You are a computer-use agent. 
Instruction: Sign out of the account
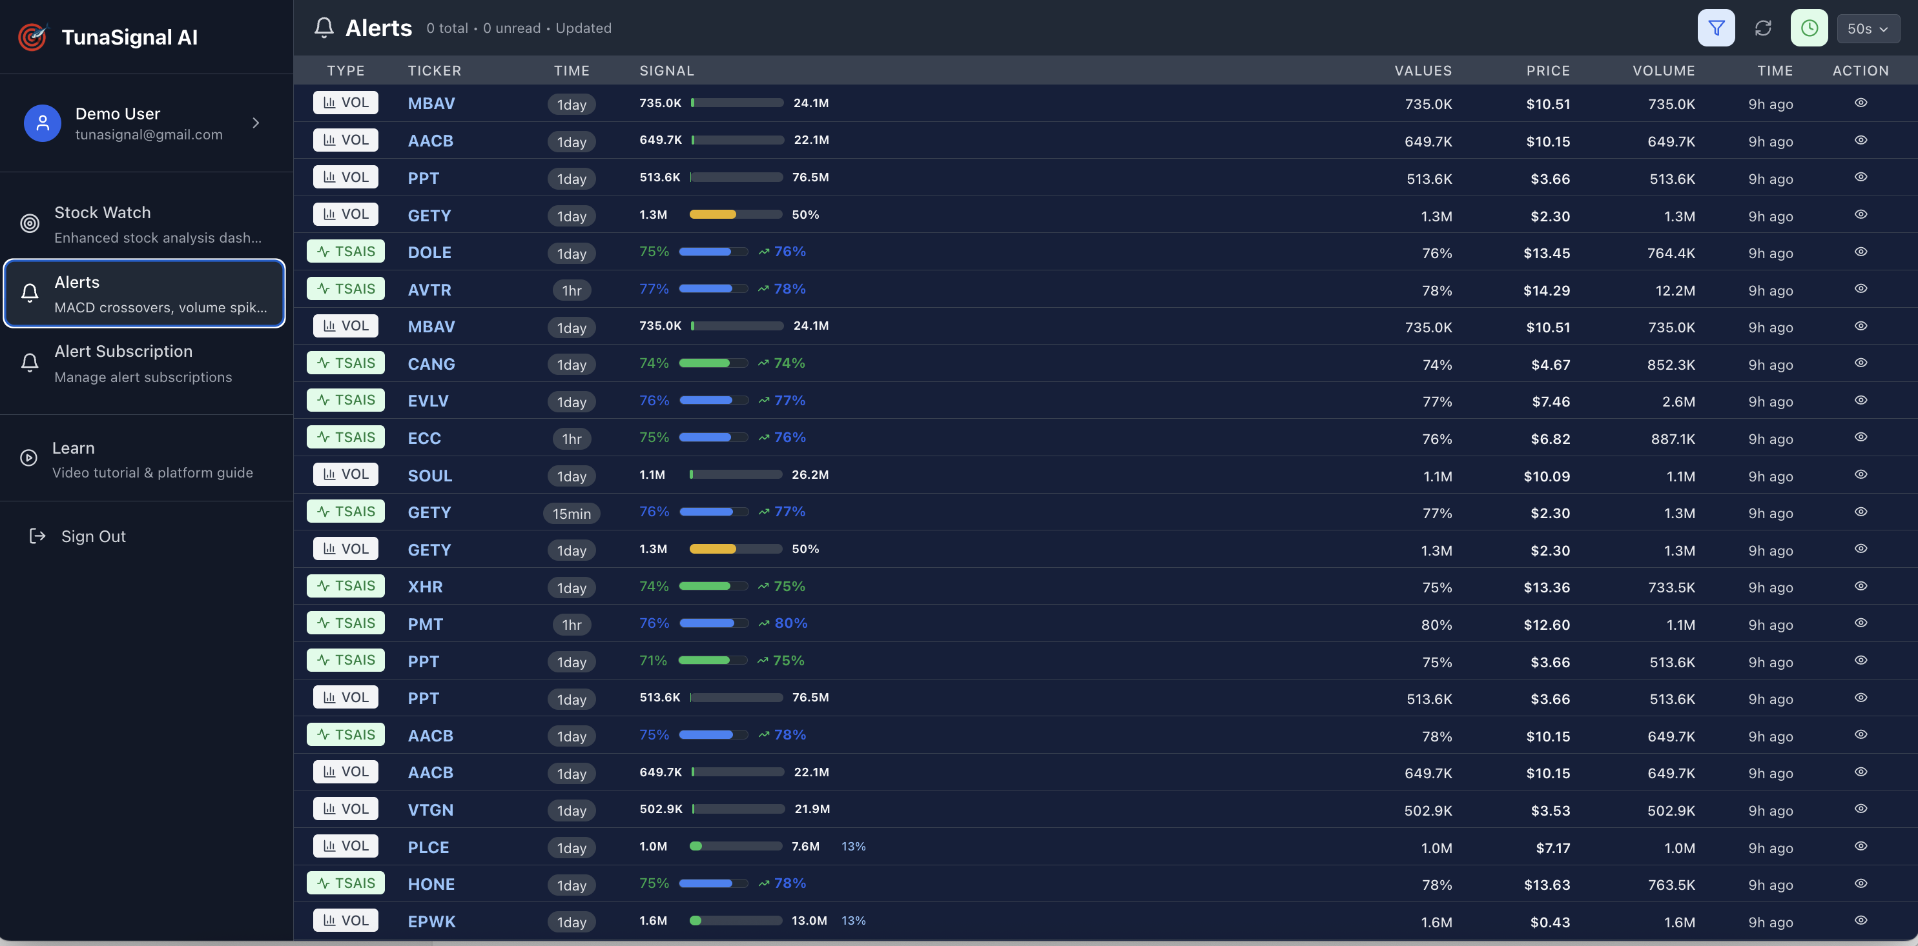(93, 536)
